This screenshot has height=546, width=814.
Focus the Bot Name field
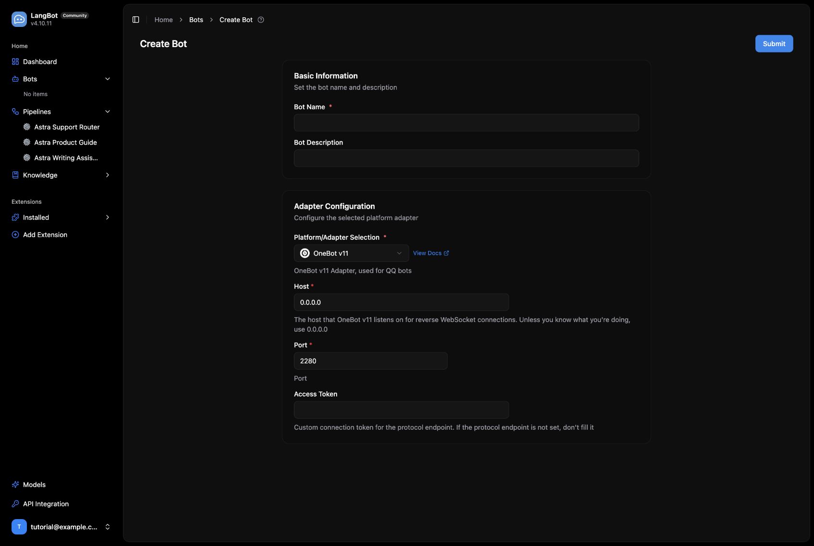466,123
